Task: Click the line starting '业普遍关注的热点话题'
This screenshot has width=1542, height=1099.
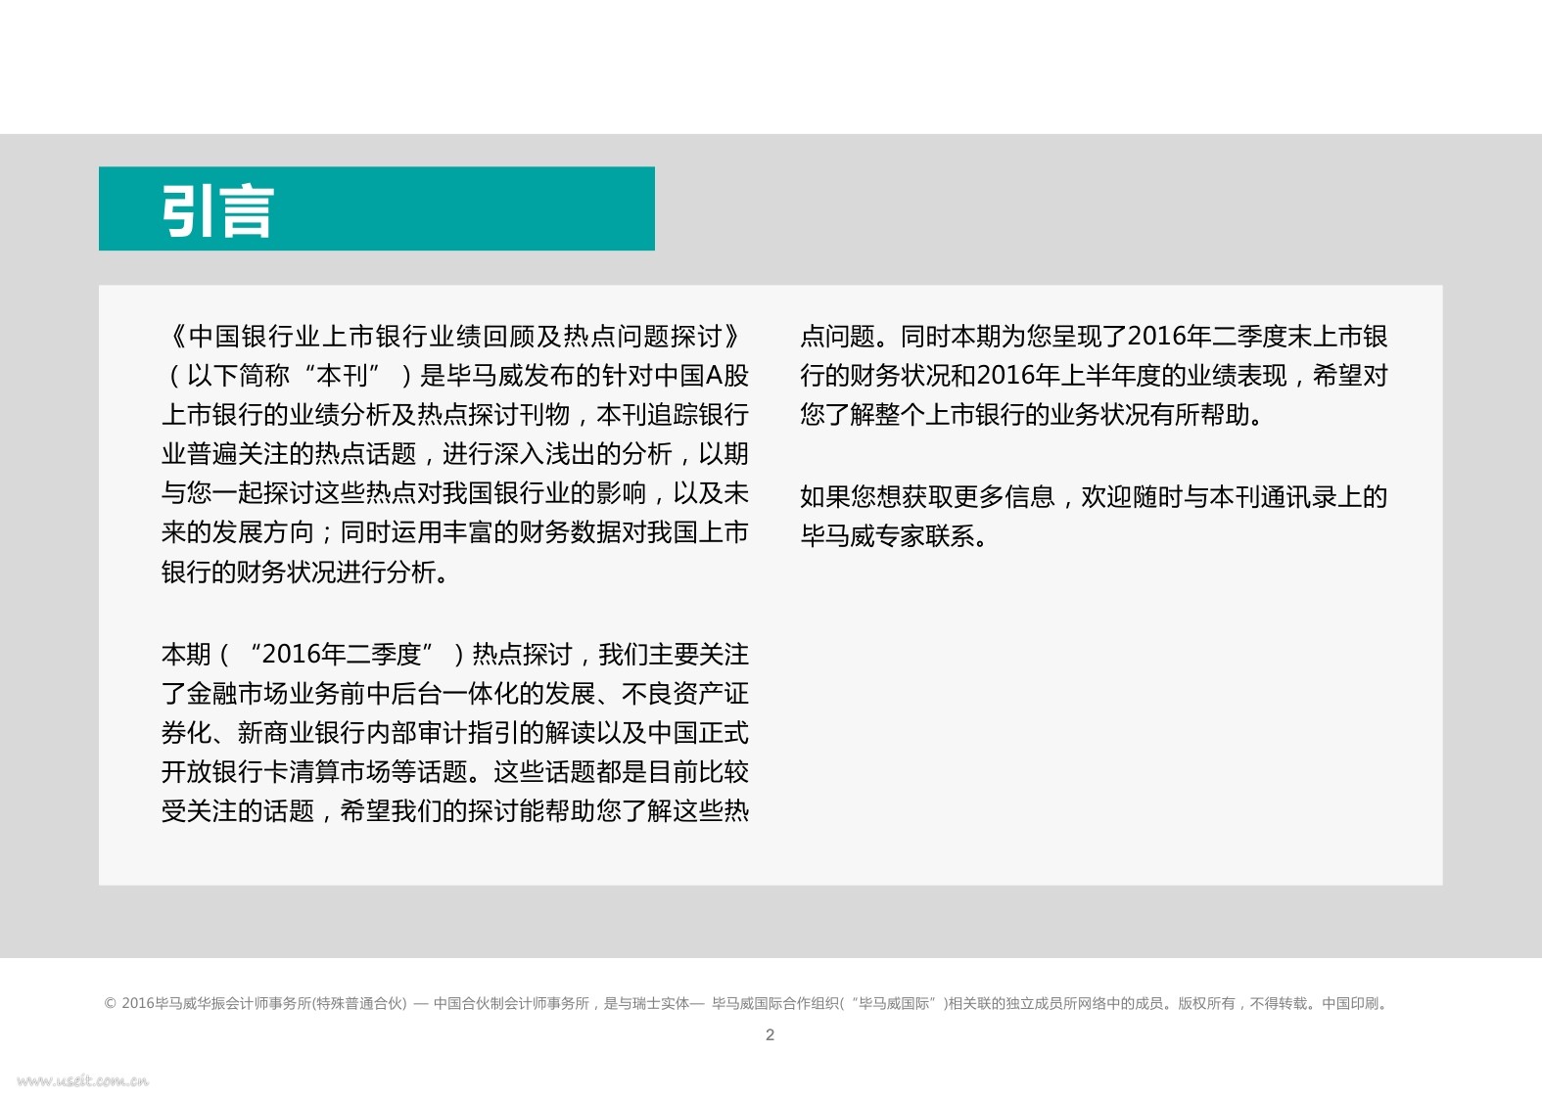Action: coord(455,454)
